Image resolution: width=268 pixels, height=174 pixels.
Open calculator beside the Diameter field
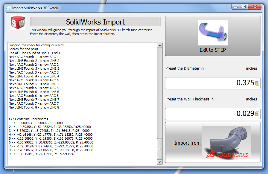(x=257, y=83)
